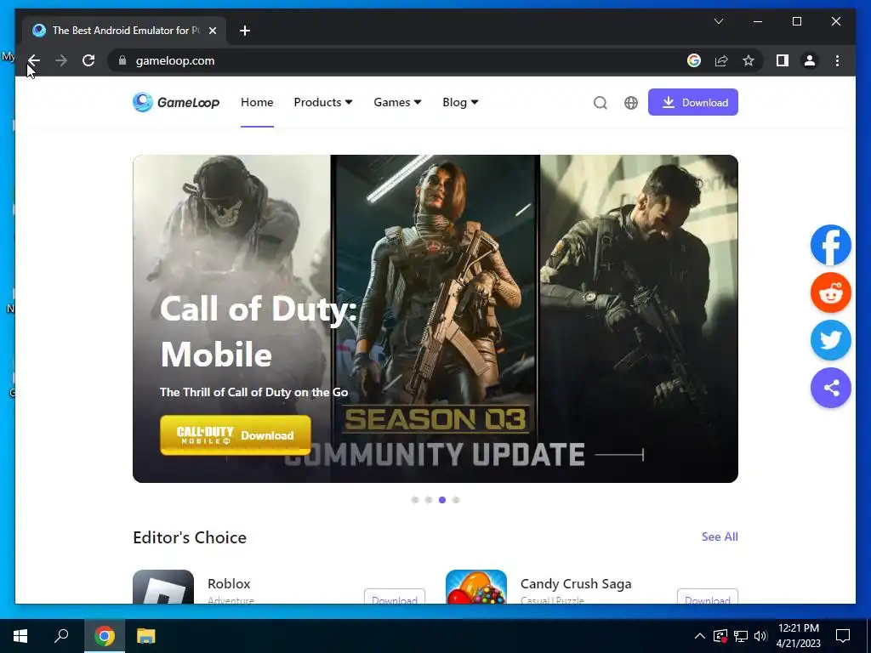The height and width of the screenshot is (653, 871).
Task: Share page on Facebook
Action: tap(830, 245)
